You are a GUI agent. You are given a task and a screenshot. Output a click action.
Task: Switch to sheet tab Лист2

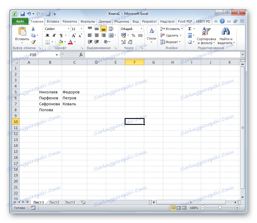54,202
